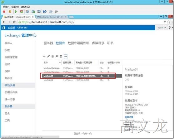
Task: Click the key icon in address bar
Action: click(165, 22)
